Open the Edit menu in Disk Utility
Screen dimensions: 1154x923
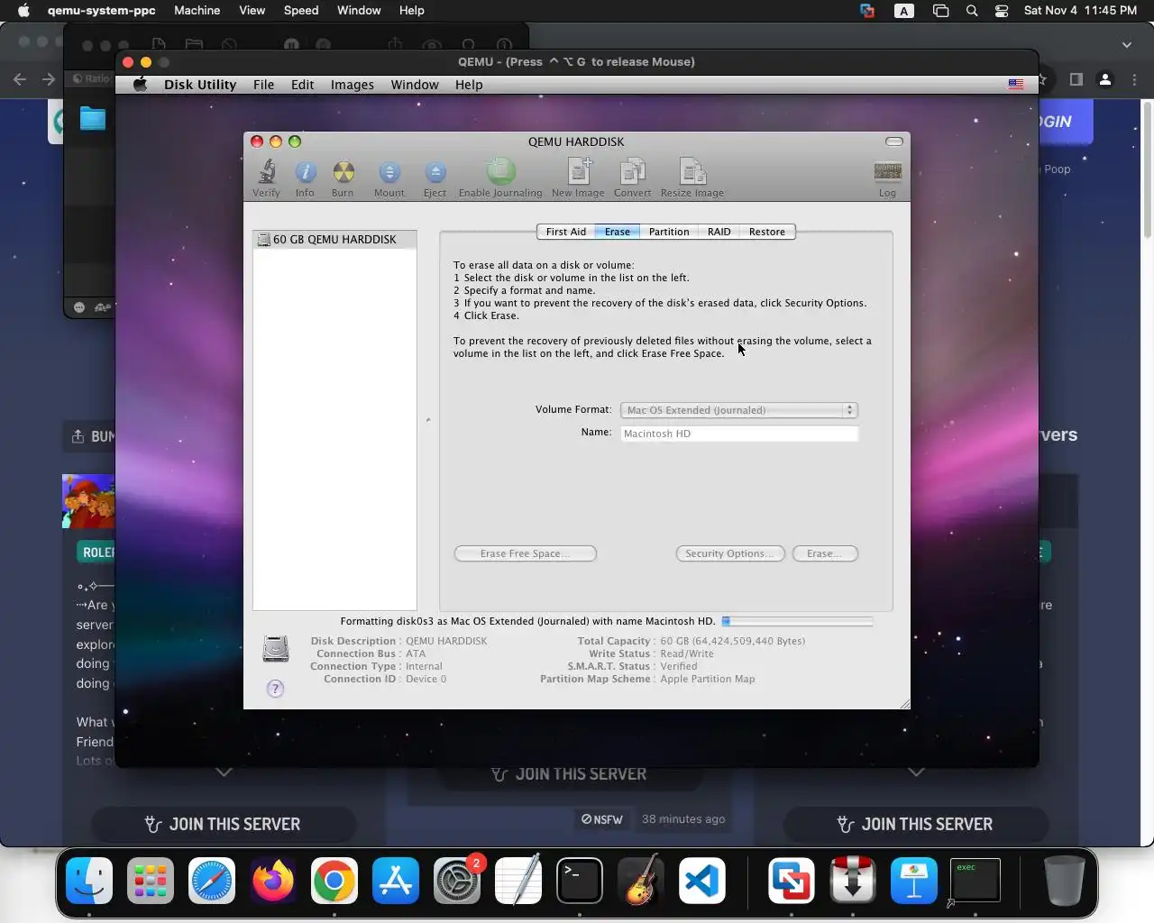click(x=303, y=85)
